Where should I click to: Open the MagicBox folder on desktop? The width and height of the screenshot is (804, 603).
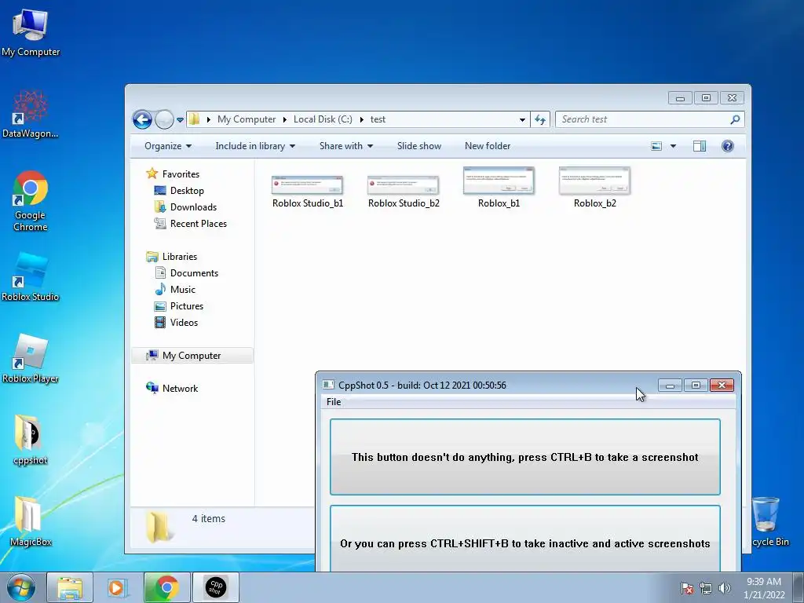pyautogui.click(x=30, y=521)
